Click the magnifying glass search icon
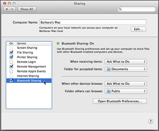Image resolution: width=159 pixels, height=131 pixels. 120,9
